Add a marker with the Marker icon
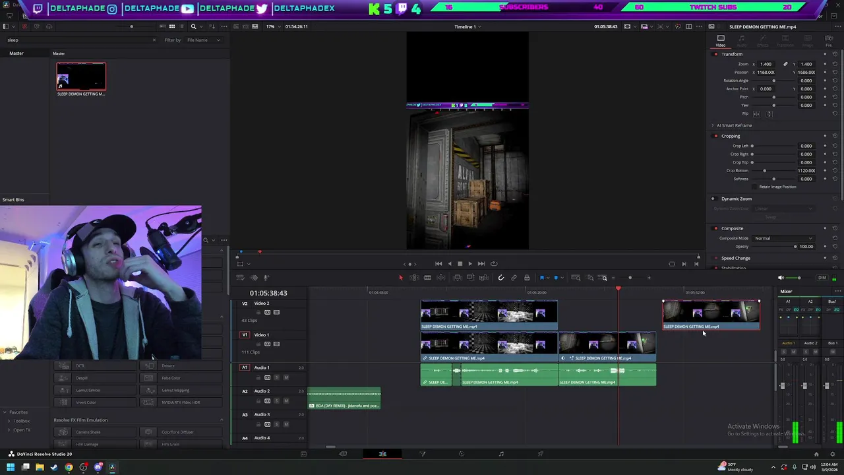Viewport: 844px width, 475px height. click(x=556, y=278)
